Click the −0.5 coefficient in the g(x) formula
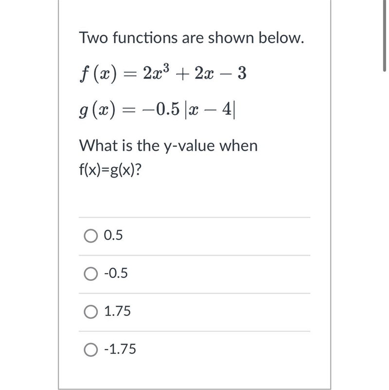Image resolution: width=389 pixels, height=390 pixels. pos(161,110)
